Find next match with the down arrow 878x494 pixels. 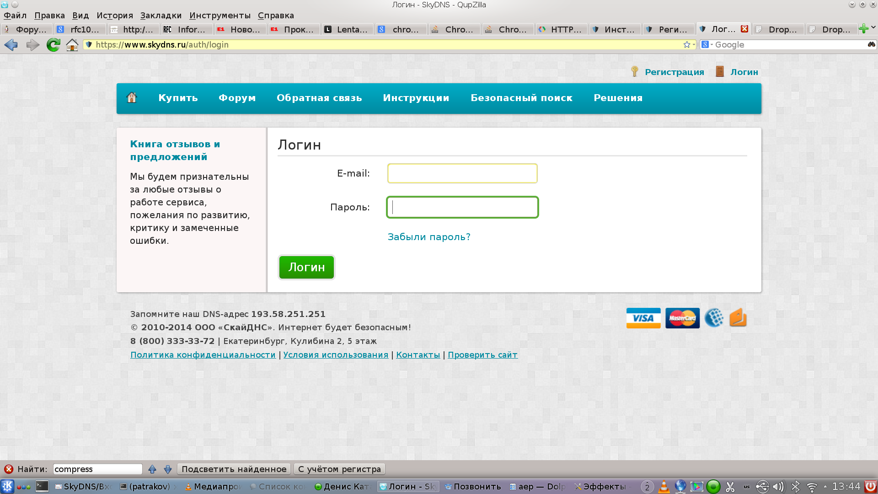[168, 469]
